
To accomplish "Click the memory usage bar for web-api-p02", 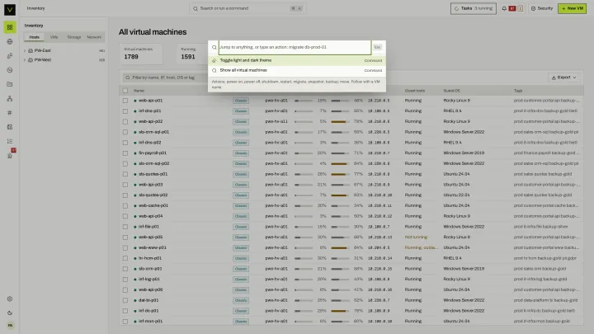I will click(340, 122).
